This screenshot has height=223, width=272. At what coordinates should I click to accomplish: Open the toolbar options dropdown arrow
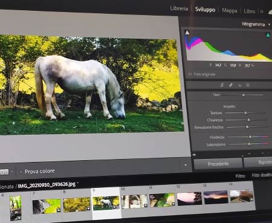click(186, 165)
